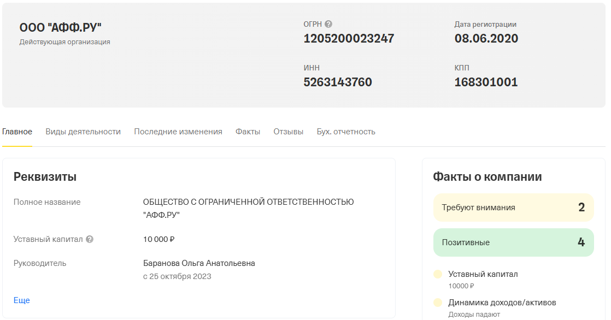Click the КПП number 168301001
This screenshot has width=611, height=320.
point(486,82)
